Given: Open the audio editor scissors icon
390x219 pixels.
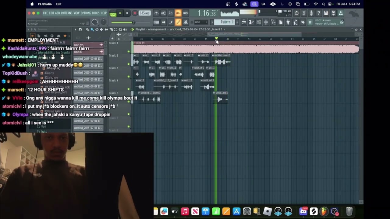Looking at the screenshot, I should coord(304,13).
